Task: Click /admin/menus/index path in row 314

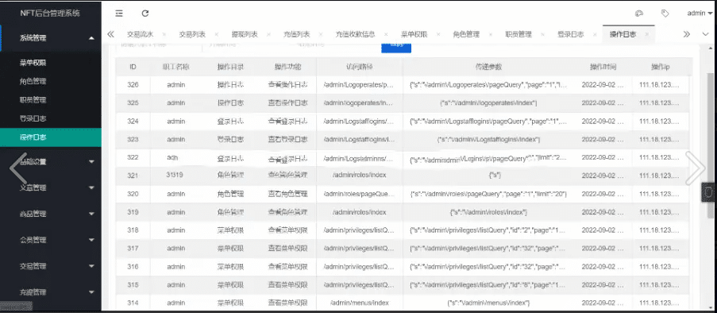Action: (359, 303)
